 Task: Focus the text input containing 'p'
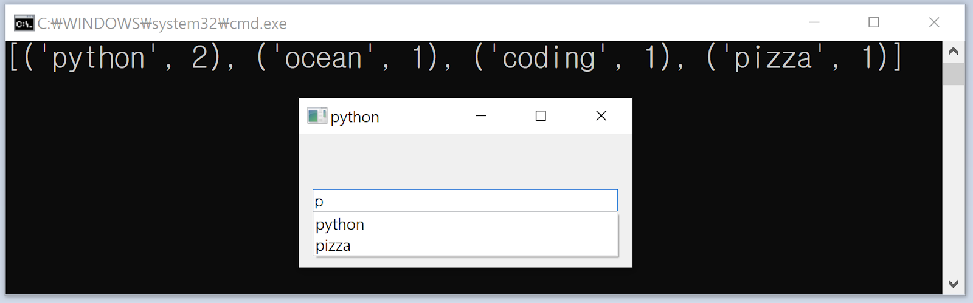[x=465, y=201]
